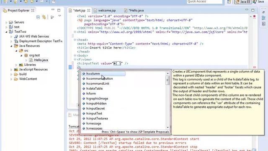Switch to Hello.java editor tab

(x=134, y=10)
